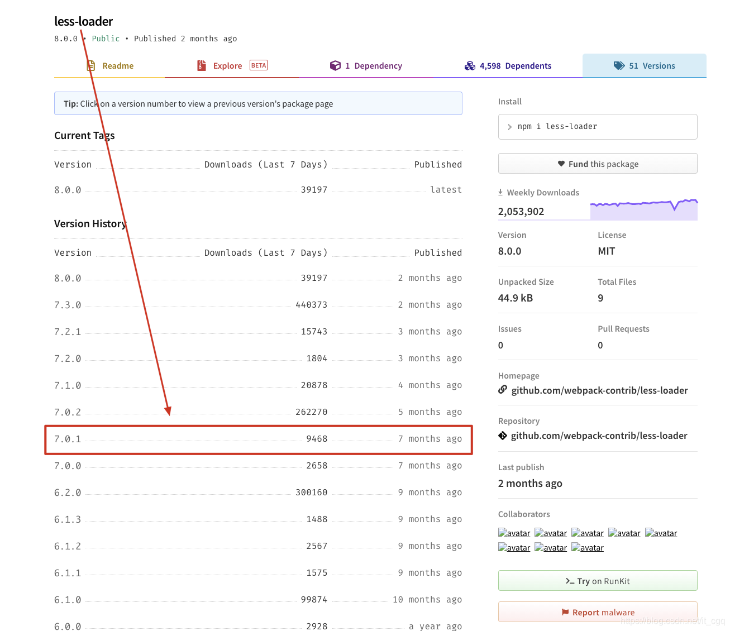Click the 'latest' tag label
Screen dimensions: 730x631
(x=446, y=190)
